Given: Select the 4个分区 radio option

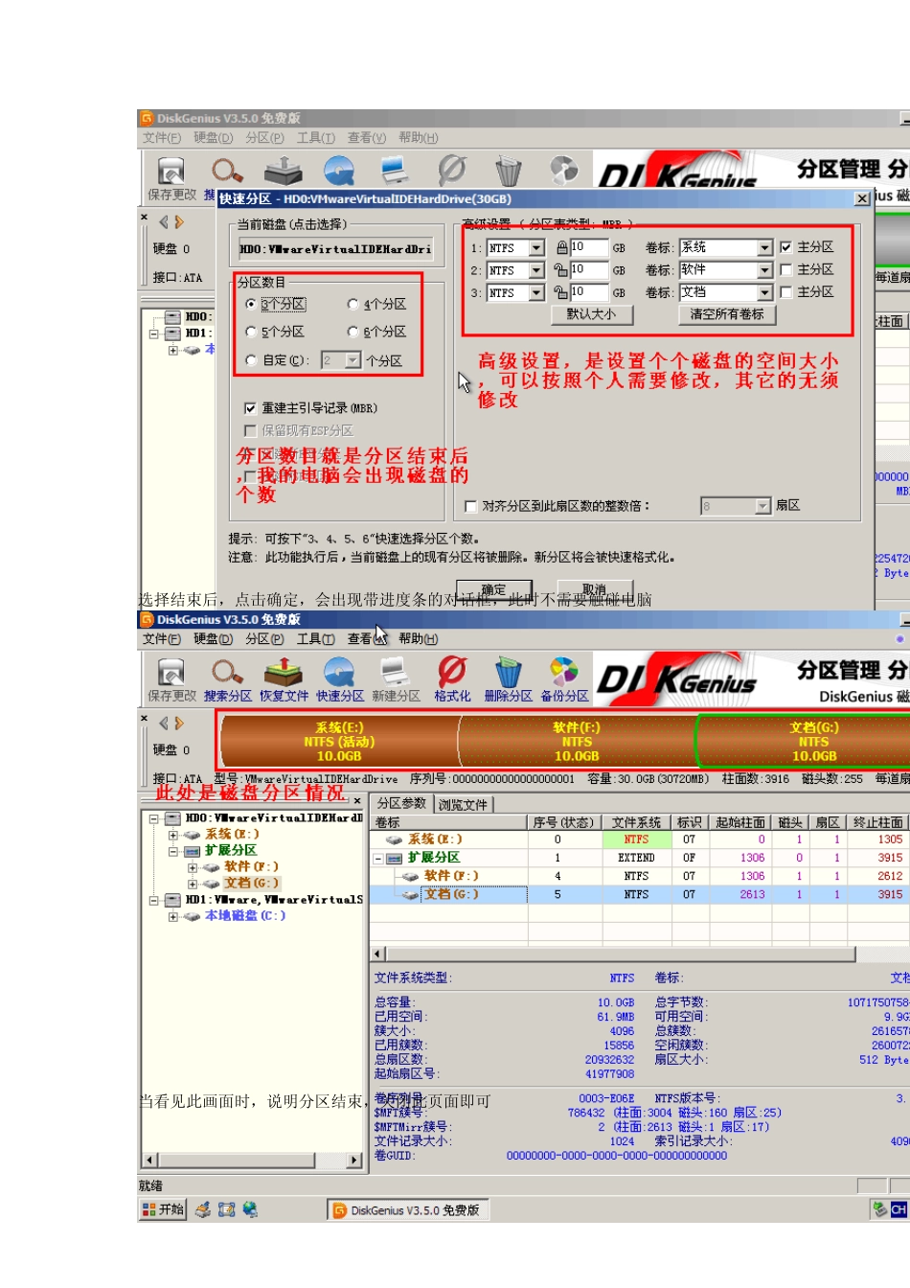Looking at the screenshot, I should [x=353, y=305].
